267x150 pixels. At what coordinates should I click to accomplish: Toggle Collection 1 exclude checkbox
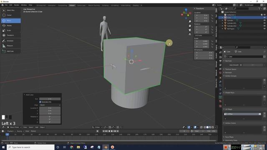coord(262,15)
